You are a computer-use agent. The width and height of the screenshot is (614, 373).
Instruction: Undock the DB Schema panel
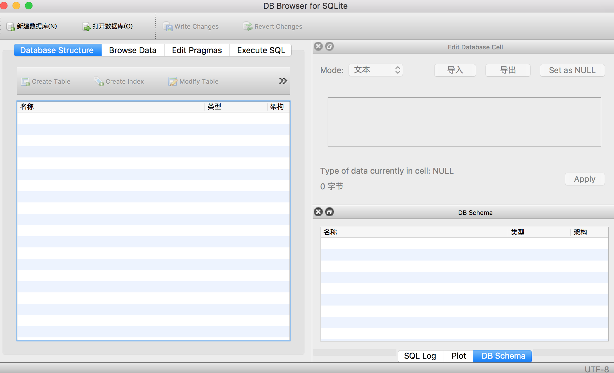(330, 212)
